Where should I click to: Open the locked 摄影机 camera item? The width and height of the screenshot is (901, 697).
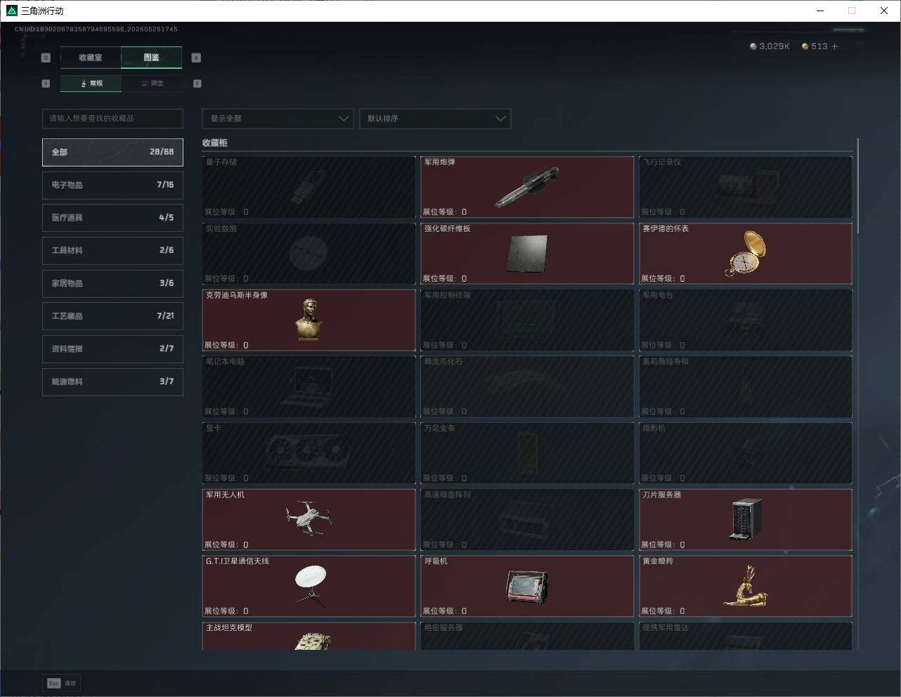746,453
